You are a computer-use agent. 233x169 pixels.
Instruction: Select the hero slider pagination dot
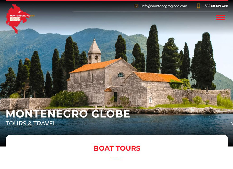pos(231,124)
